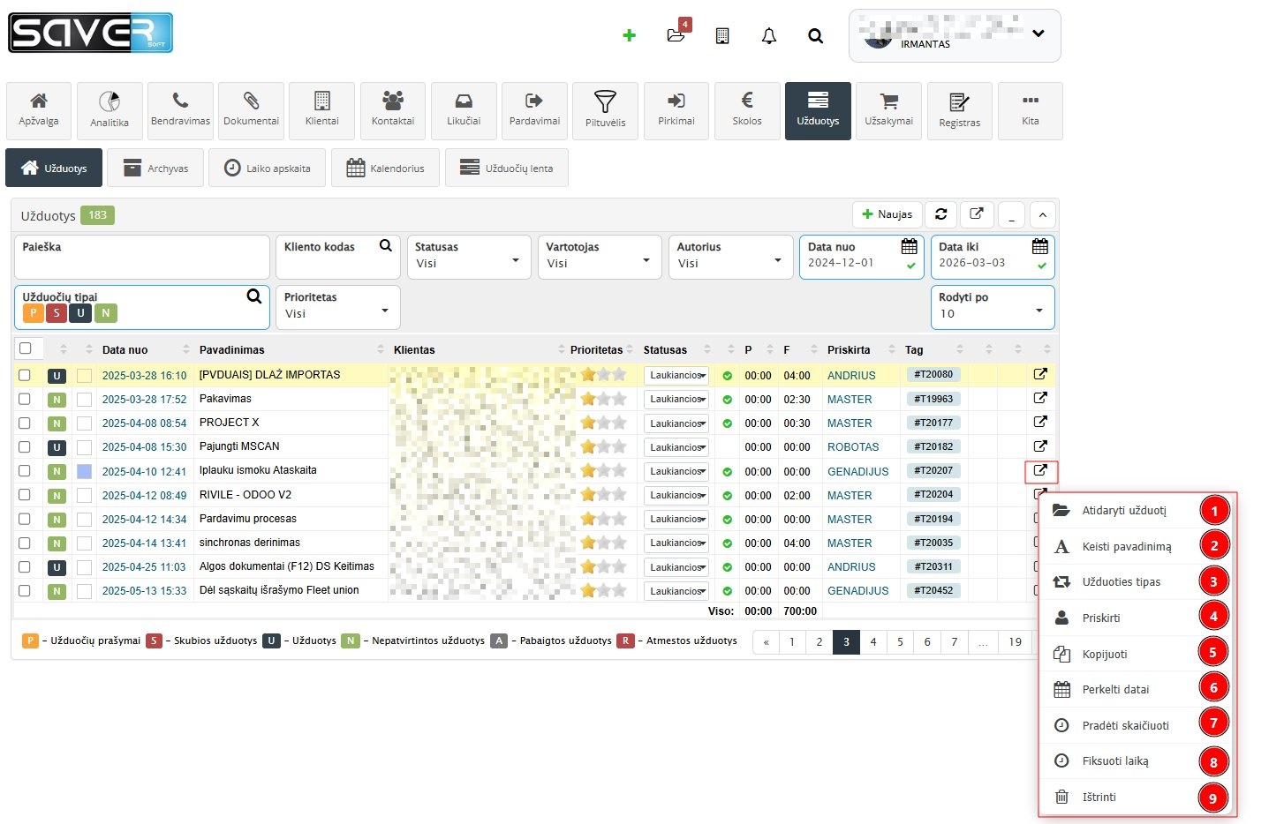This screenshot has height=824, width=1284.
Task: Click the refresh icon beside Naujas
Action: (x=940, y=214)
